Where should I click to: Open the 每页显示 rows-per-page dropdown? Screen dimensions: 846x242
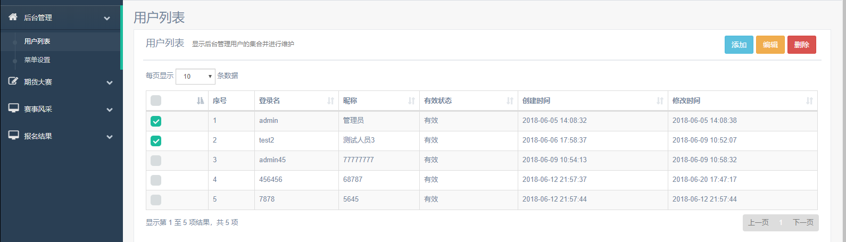(195, 76)
